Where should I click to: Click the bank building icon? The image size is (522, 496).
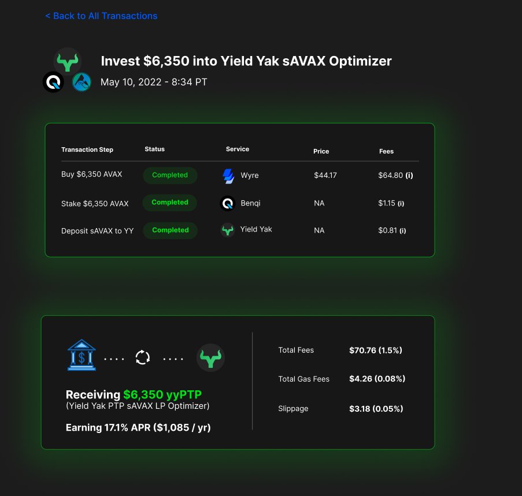coord(82,355)
